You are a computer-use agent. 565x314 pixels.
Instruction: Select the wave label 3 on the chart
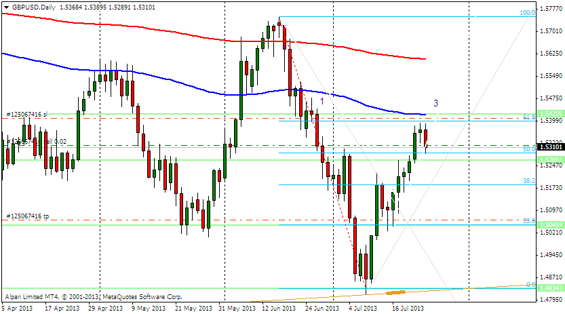click(435, 103)
